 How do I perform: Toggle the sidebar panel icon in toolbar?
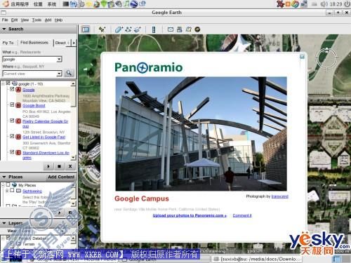pos(86,29)
